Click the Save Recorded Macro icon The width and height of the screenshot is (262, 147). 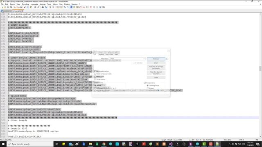[x=104, y=7]
